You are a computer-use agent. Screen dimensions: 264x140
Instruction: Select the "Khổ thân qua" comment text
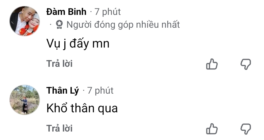click(x=82, y=108)
